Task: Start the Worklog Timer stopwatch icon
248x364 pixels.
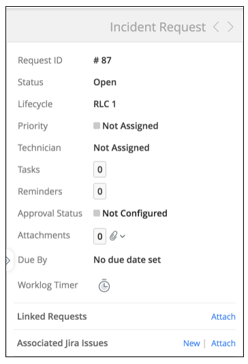Action: pyautogui.click(x=104, y=286)
